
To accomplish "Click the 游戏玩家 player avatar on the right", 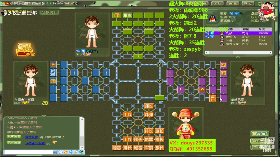I will click(247, 80).
